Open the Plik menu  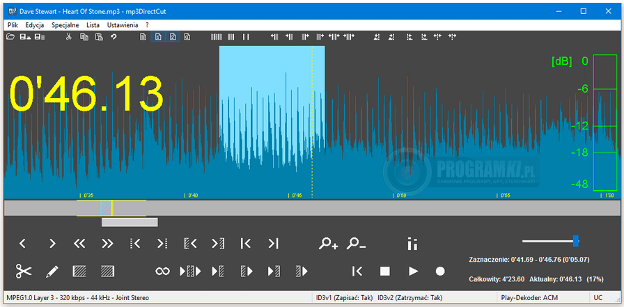point(13,24)
